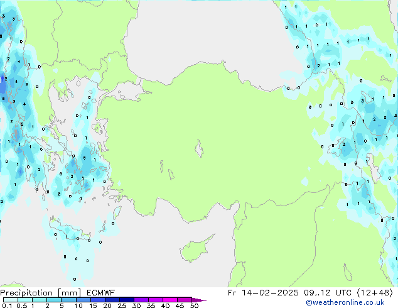The image size is (398, 308).
Task: Click the island of Cyprus on the map
Action: click(194, 250)
